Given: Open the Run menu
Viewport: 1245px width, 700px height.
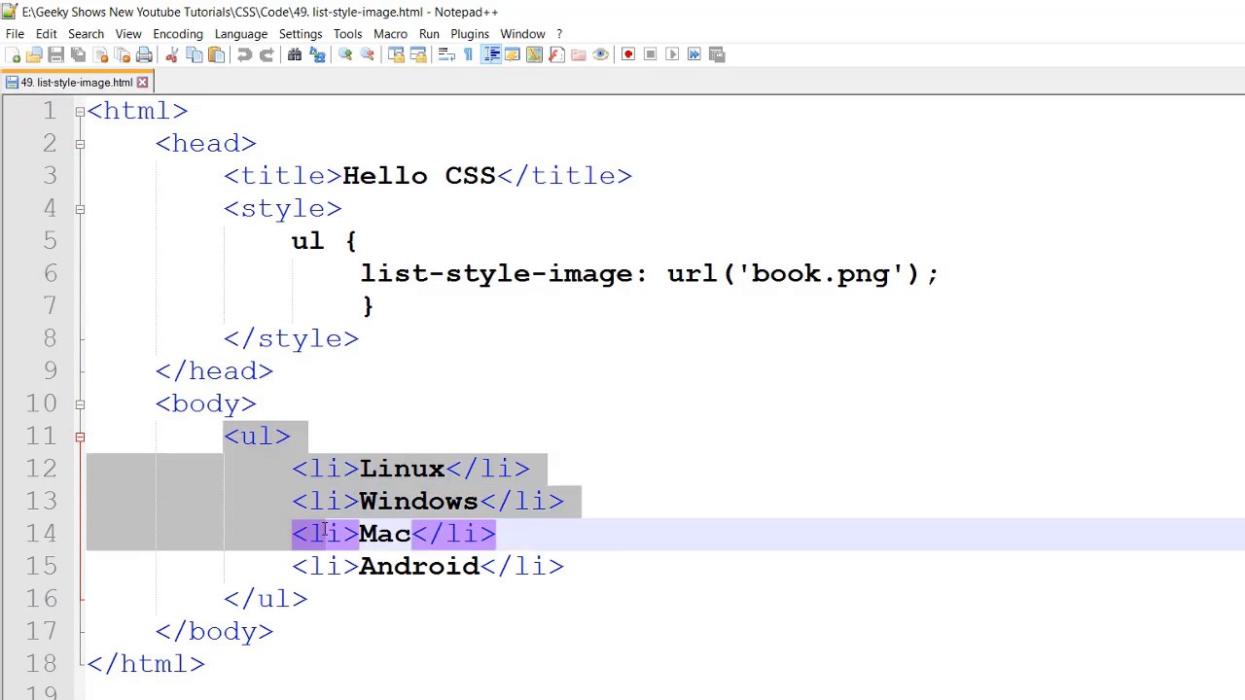Looking at the screenshot, I should (x=429, y=34).
